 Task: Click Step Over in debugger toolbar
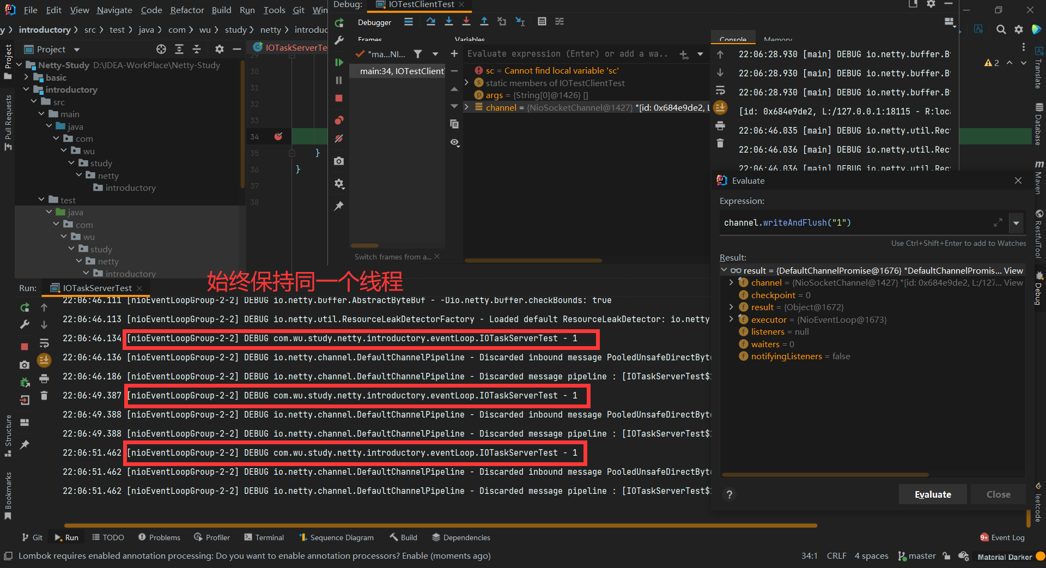click(x=430, y=22)
